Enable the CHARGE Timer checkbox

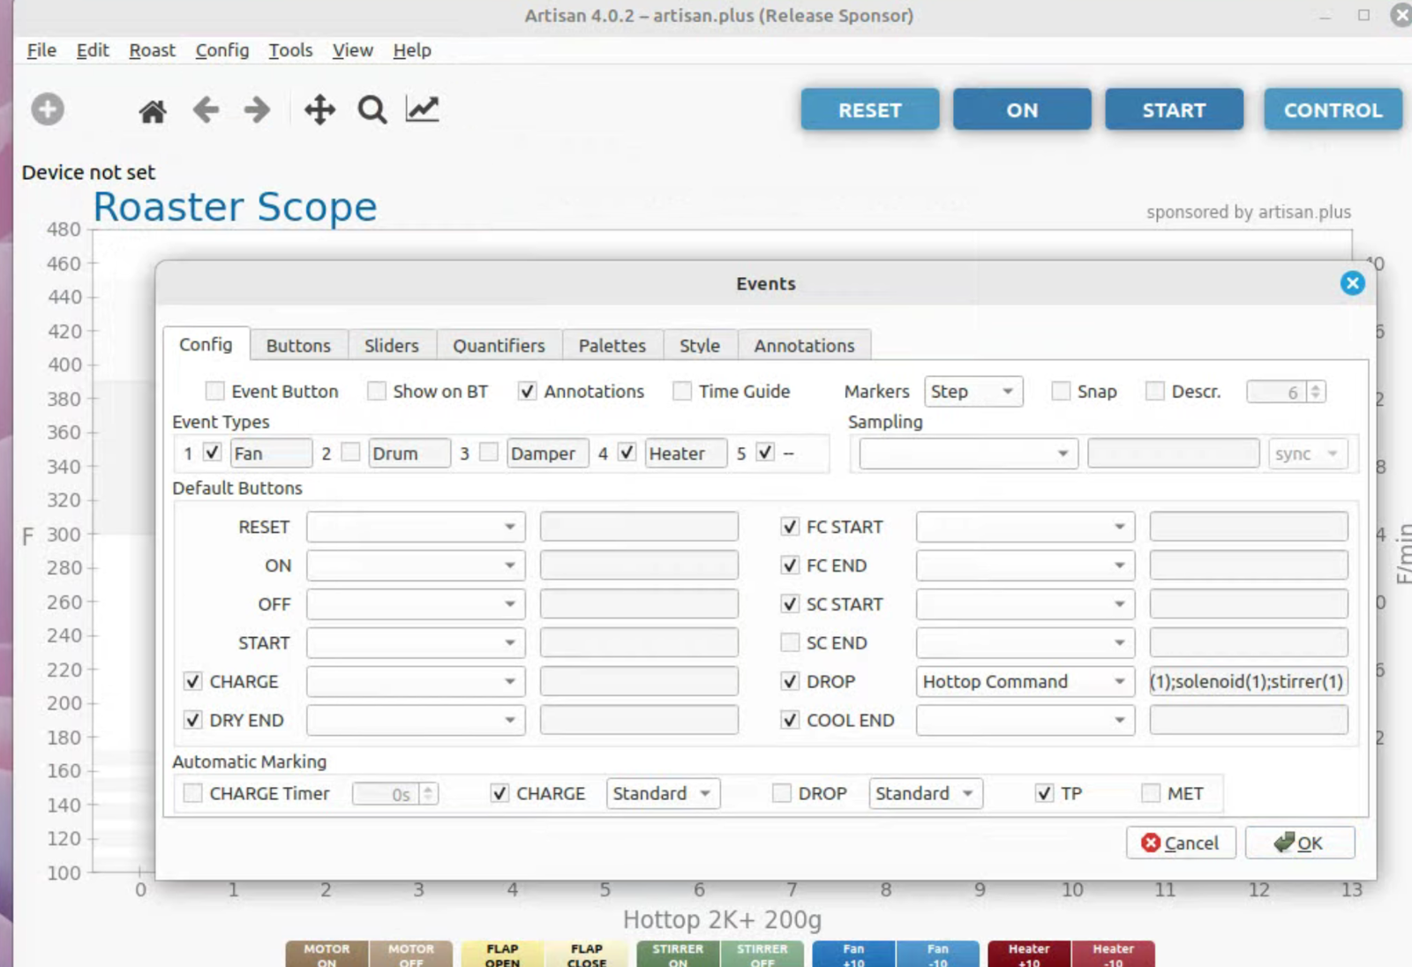[x=192, y=793]
